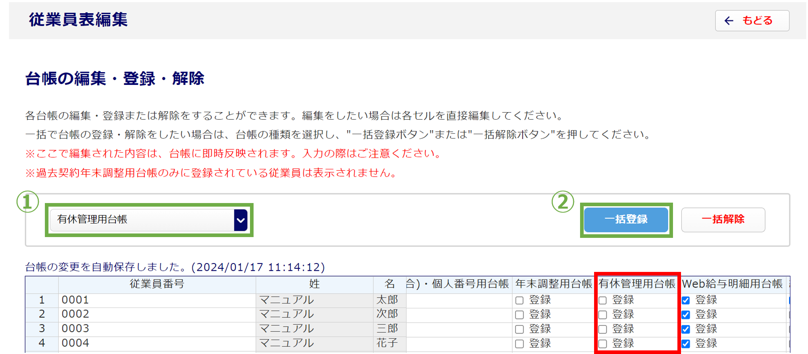The height and width of the screenshot is (354, 808).
Task: Check 有休管理用台帳 登録 for employee 0004
Action: point(602,344)
